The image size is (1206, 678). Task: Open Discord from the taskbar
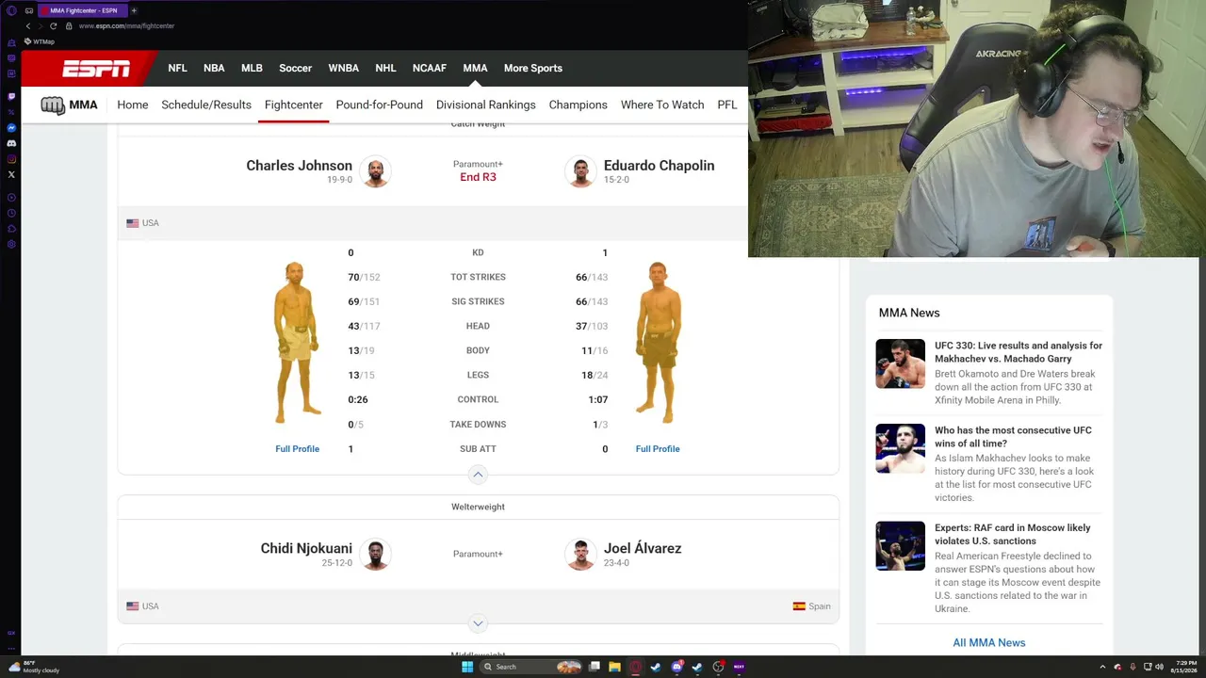coord(676,667)
